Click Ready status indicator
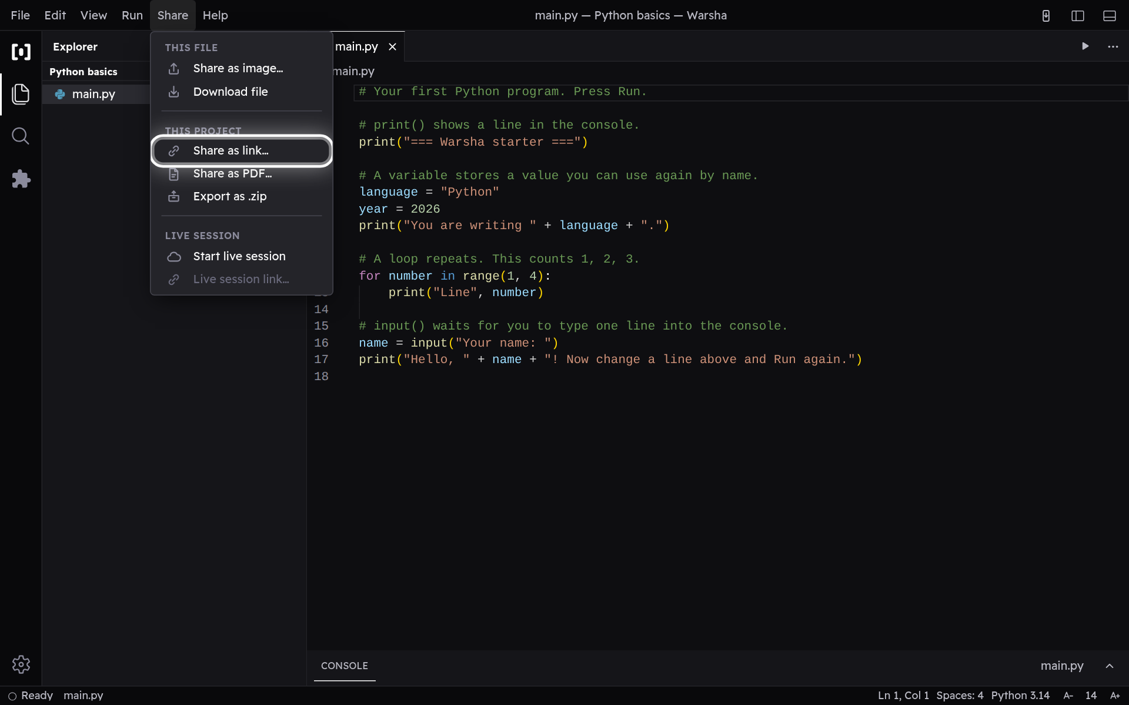 pyautogui.click(x=31, y=696)
